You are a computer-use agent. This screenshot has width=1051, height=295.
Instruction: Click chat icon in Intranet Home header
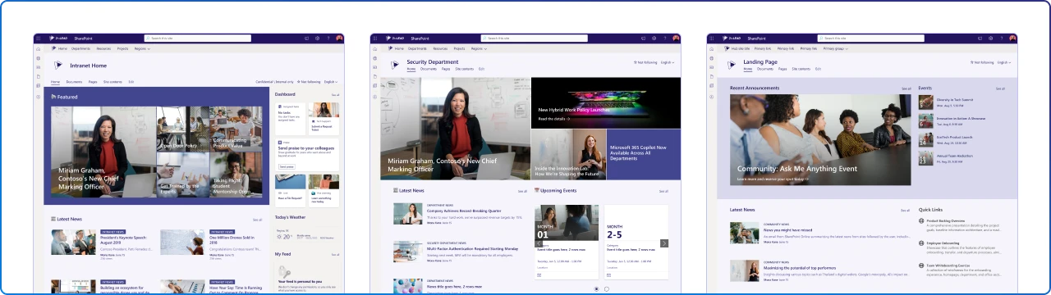click(x=307, y=38)
